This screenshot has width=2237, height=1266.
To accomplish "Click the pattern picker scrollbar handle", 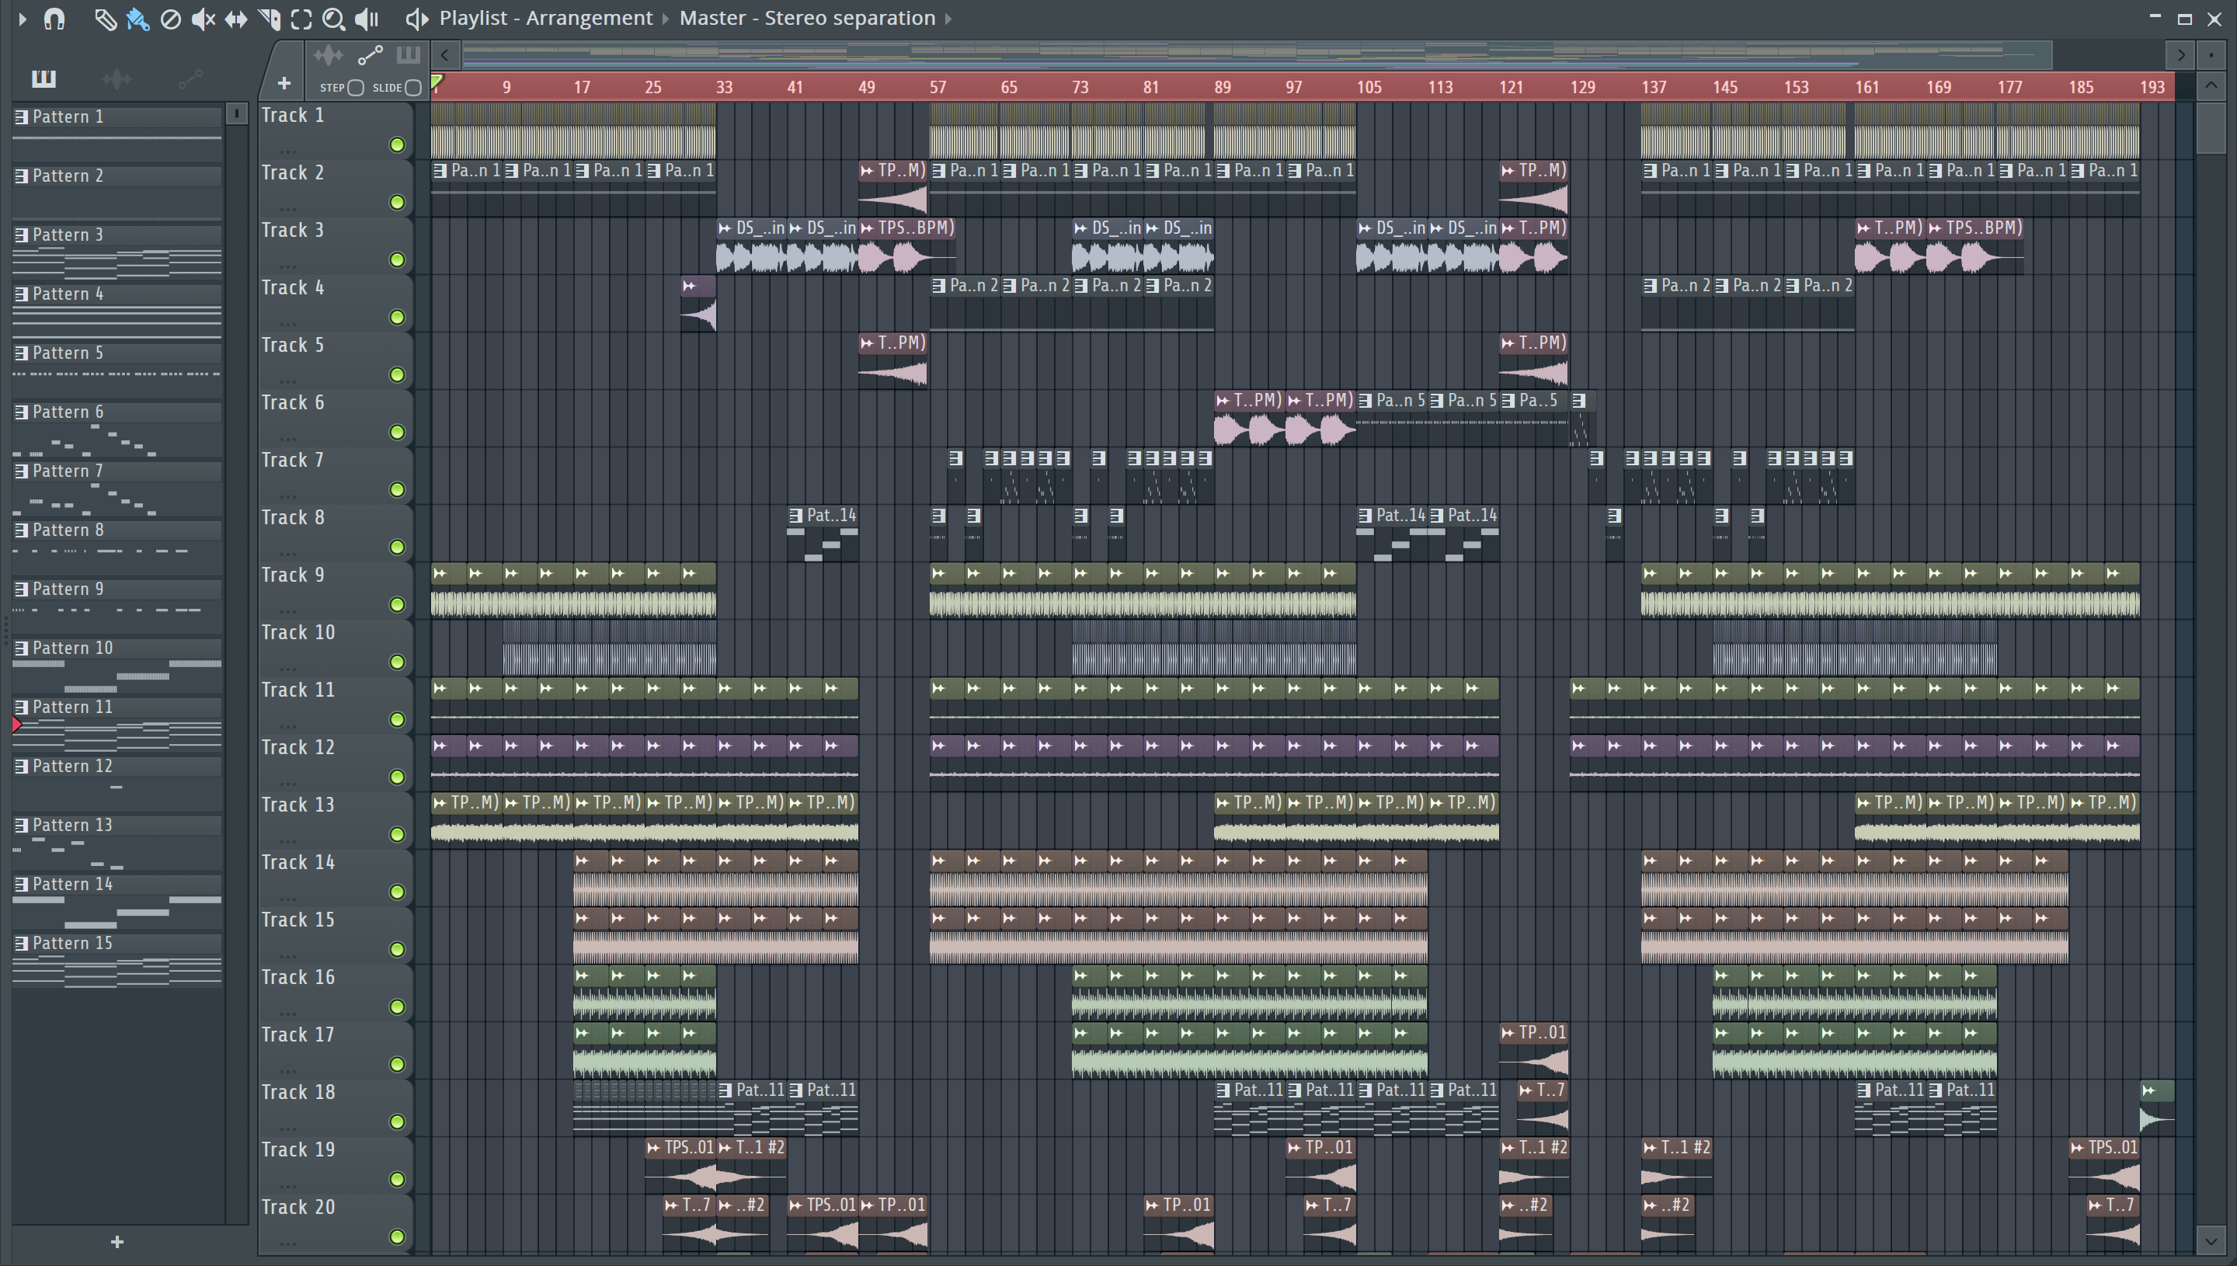I will 236,114.
